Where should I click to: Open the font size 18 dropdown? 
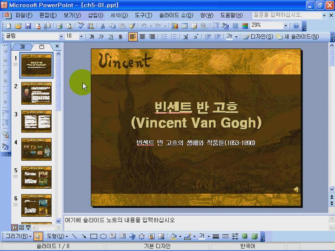pyautogui.click(x=81, y=37)
